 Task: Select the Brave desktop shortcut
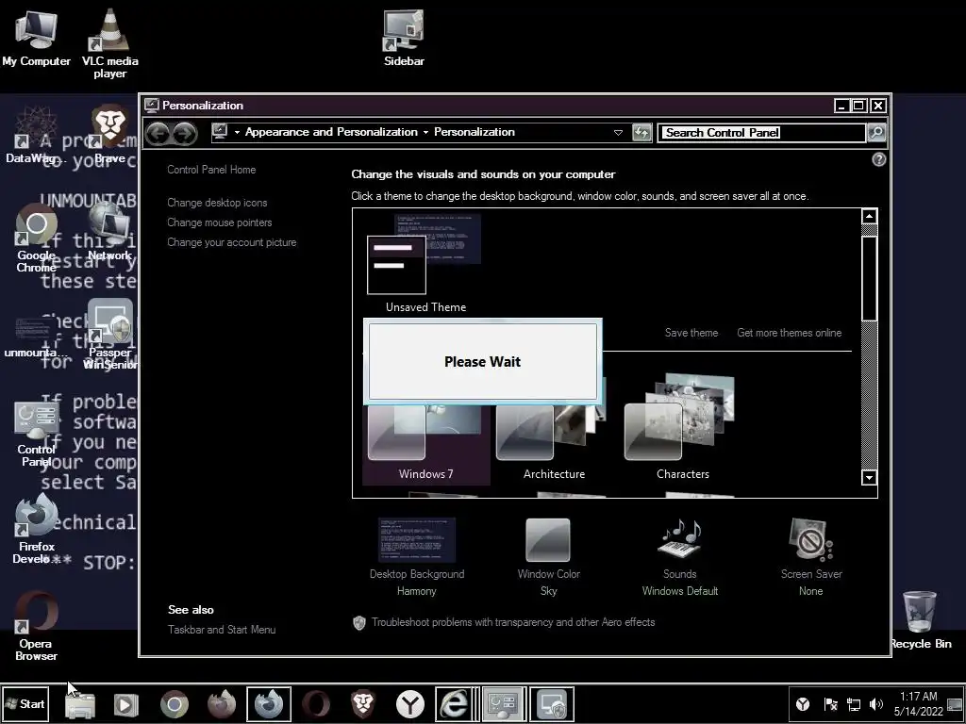click(109, 134)
